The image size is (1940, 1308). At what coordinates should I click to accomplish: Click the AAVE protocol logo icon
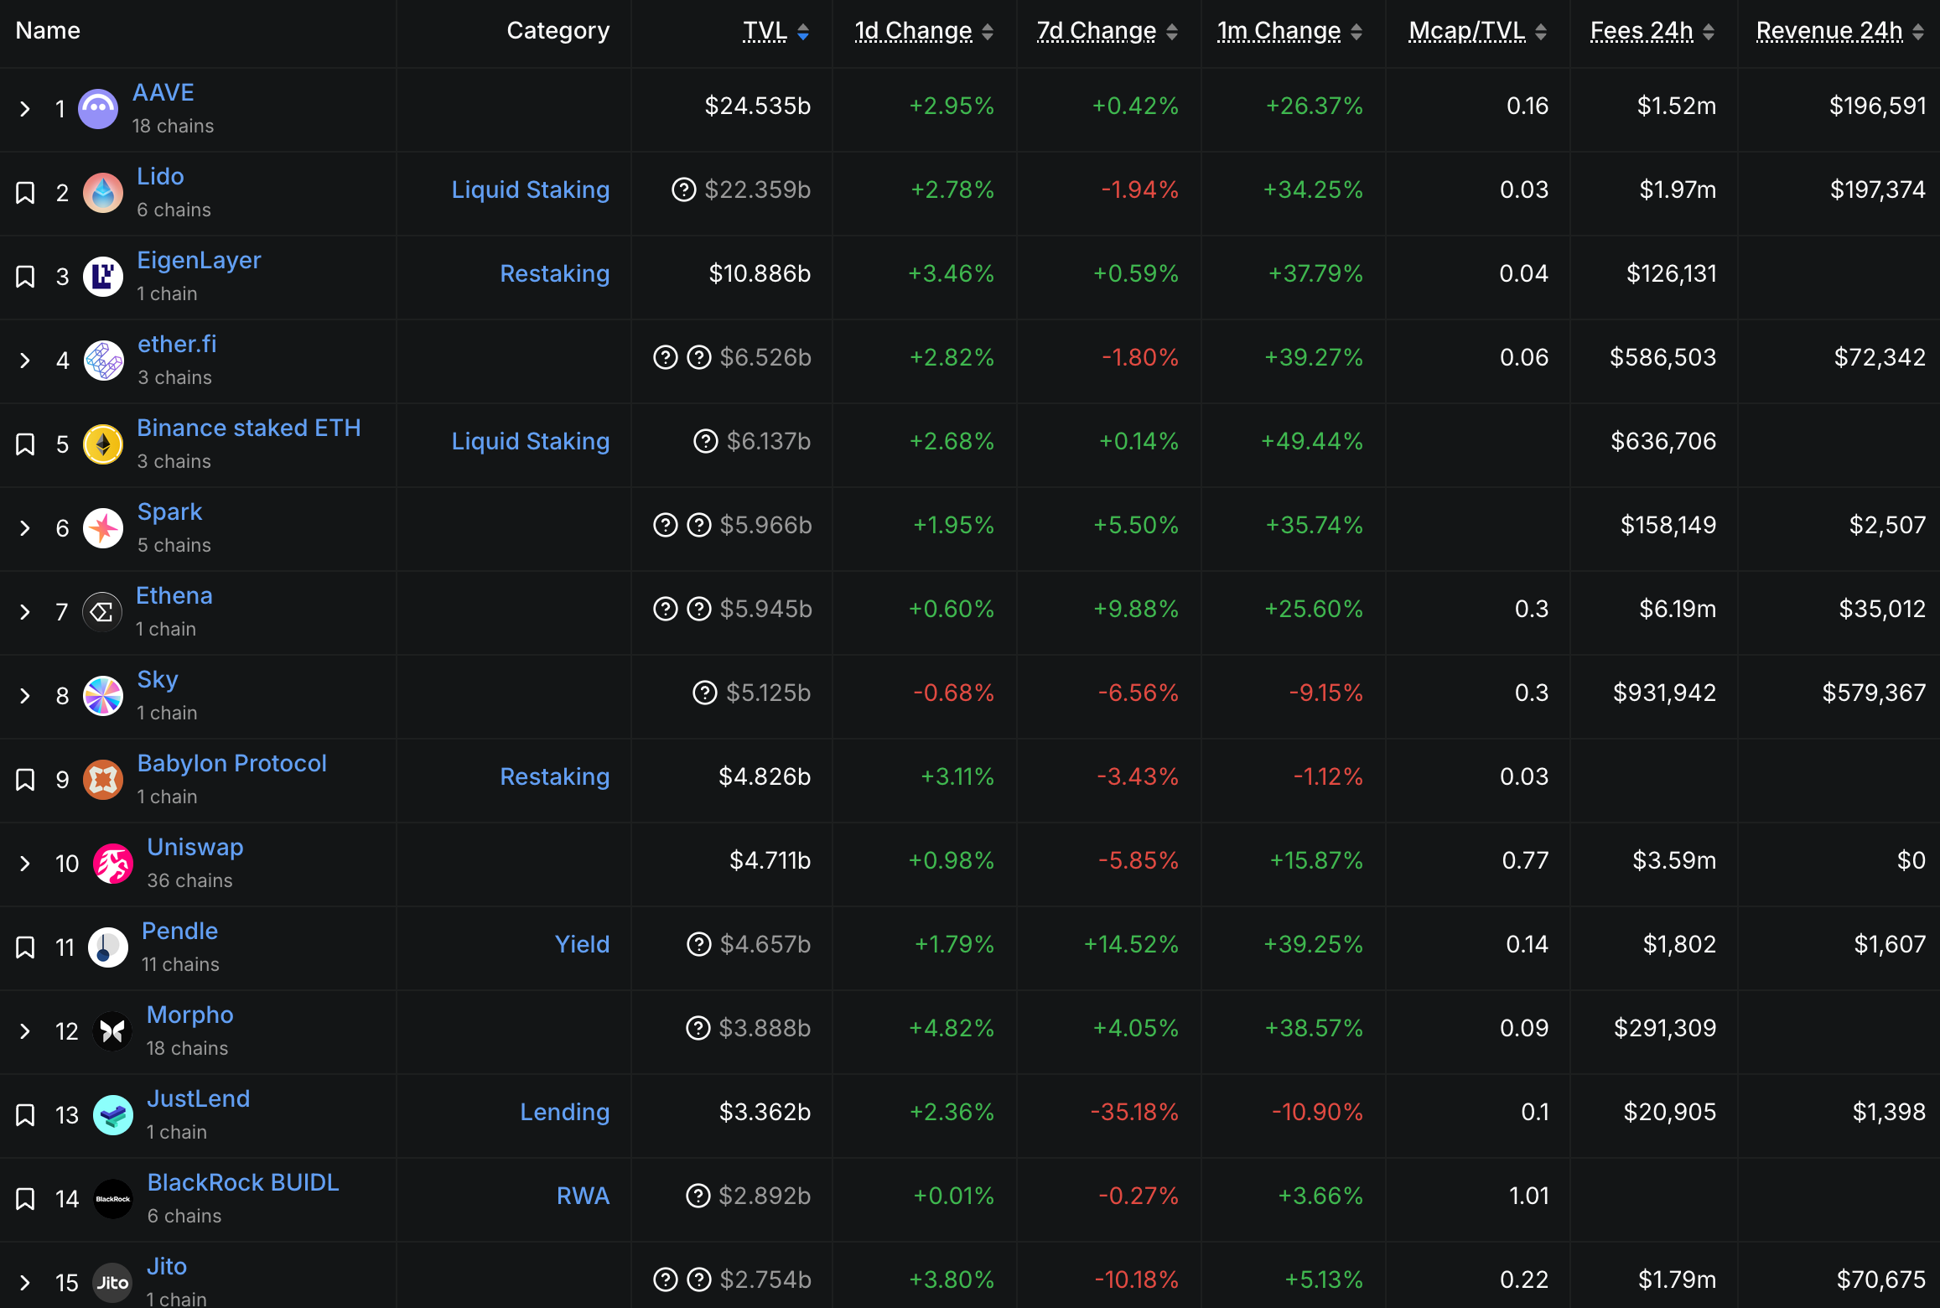pos(98,109)
